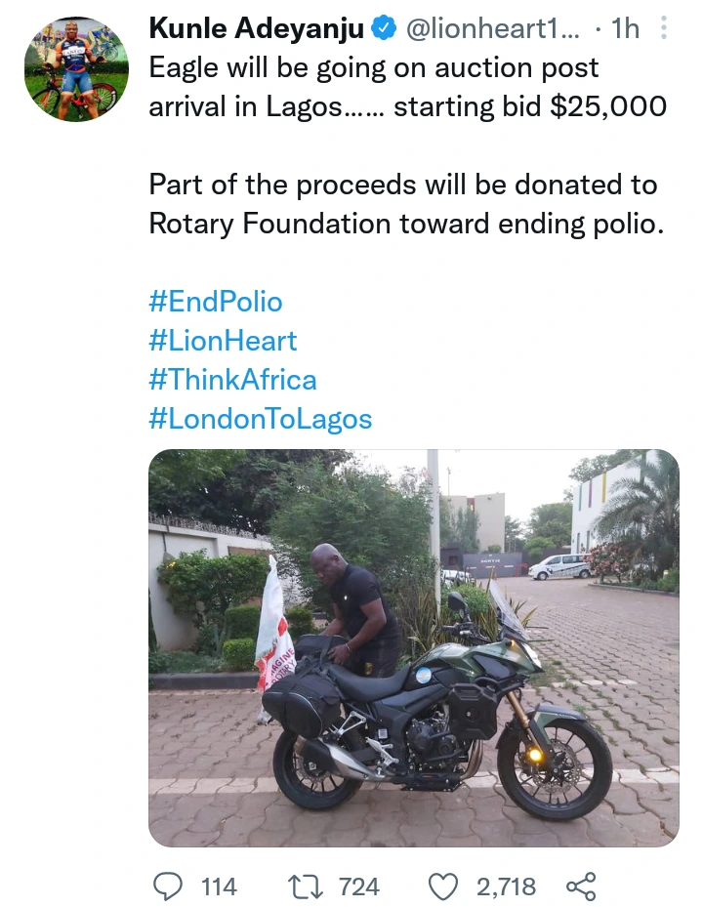Click the 724 retweets count
The width and height of the screenshot is (703, 907).
358,886
